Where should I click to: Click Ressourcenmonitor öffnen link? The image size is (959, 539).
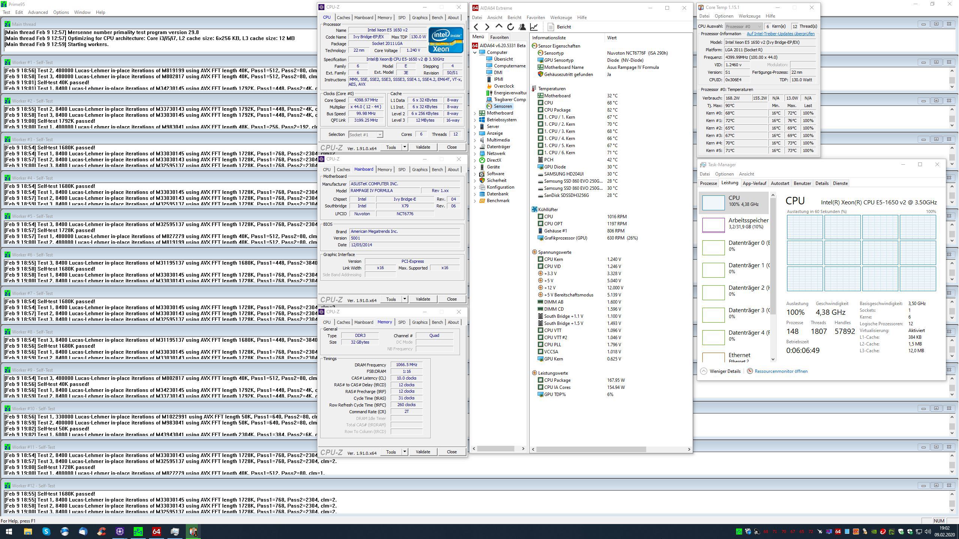(781, 371)
